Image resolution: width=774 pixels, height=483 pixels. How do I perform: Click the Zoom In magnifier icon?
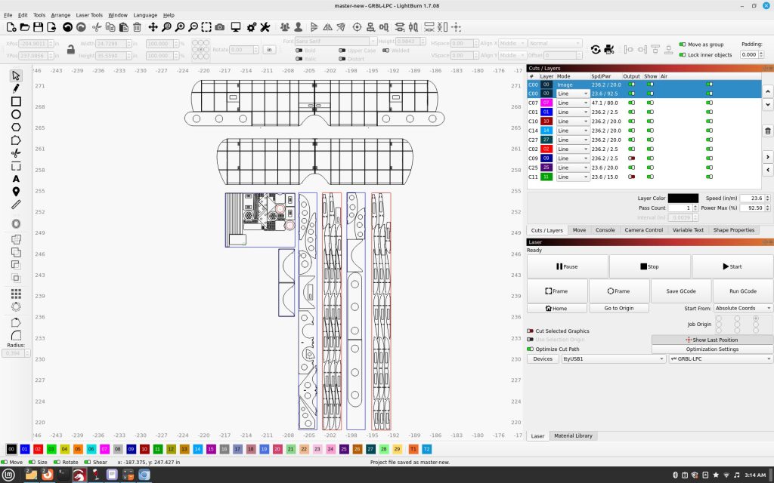click(x=181, y=27)
